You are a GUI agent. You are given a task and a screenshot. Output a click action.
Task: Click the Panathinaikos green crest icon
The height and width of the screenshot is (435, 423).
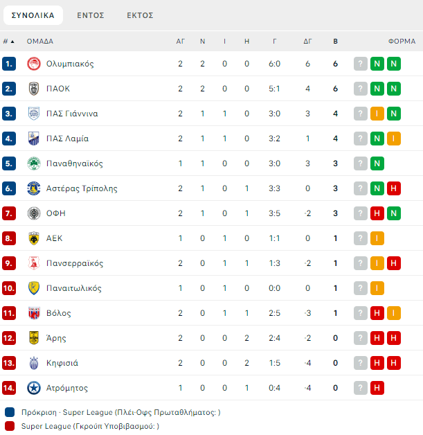coord(33,163)
